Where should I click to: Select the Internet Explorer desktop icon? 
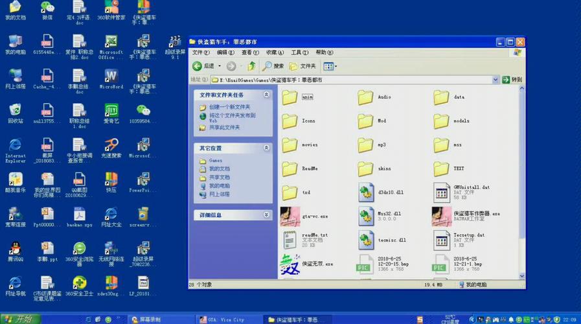tap(15, 150)
